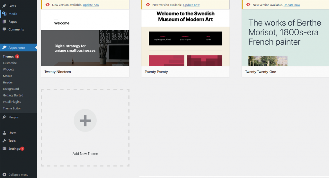Viewport: 329px width, 178px height.
Task: Click the Pages icon in sidebar
Action: tap(4, 21)
